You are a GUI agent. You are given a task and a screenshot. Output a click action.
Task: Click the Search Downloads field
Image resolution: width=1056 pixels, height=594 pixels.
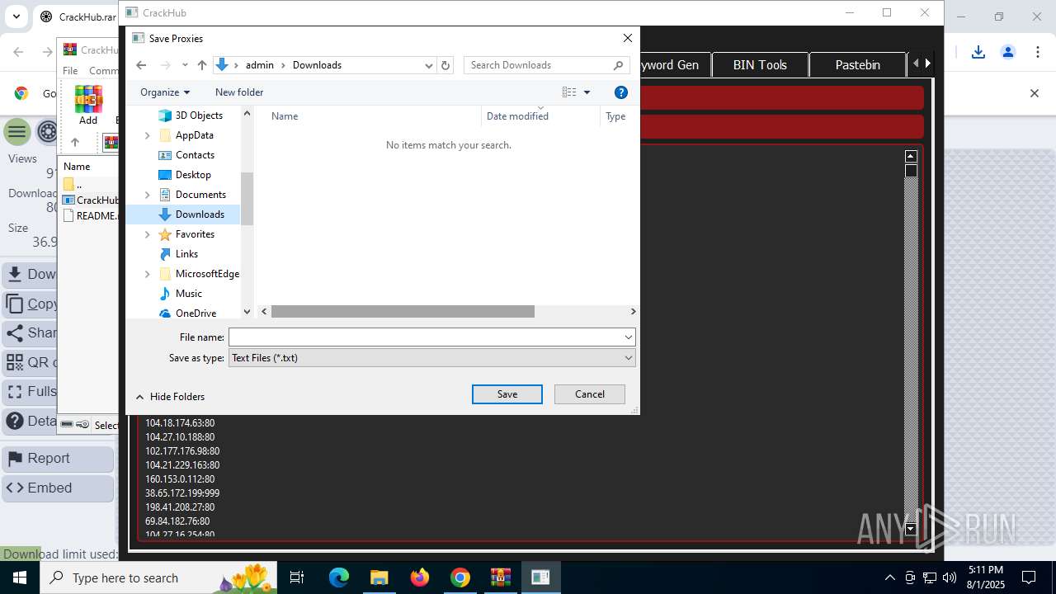tap(538, 65)
